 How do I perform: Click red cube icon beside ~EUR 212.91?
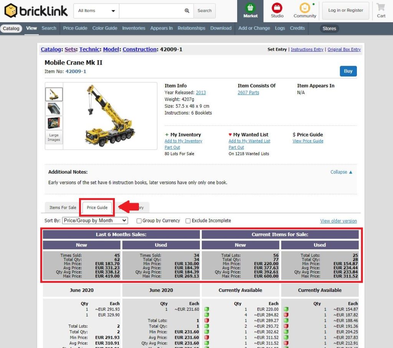286,343
